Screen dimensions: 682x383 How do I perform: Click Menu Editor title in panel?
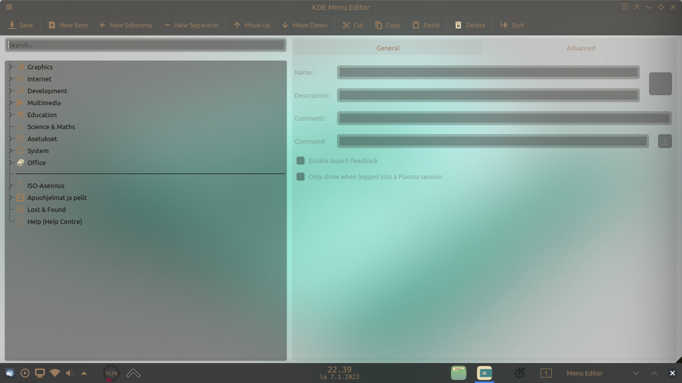(585, 373)
